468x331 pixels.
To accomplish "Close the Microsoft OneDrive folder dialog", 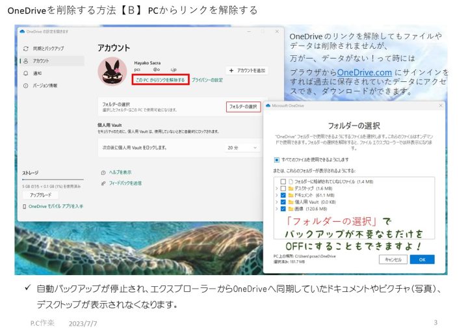I will coord(441,105).
